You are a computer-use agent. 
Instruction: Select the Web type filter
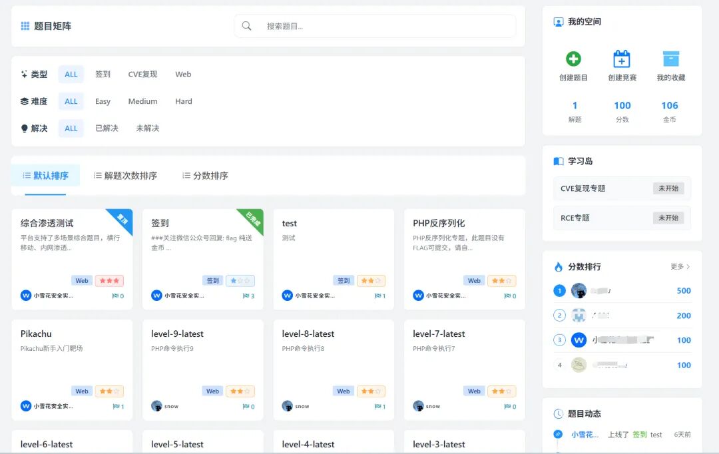pos(183,74)
